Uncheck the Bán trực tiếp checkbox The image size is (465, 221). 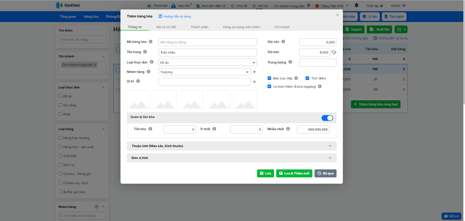pyautogui.click(x=269, y=78)
